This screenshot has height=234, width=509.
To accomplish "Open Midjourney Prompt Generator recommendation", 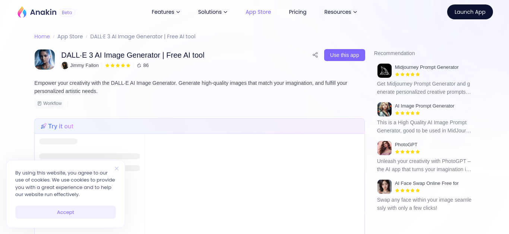I will 427,67.
